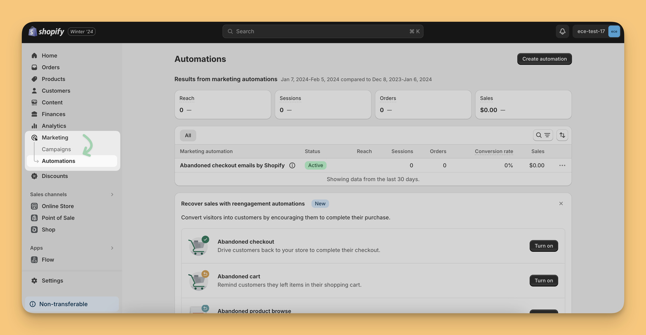Select the All tab filter
The height and width of the screenshot is (335, 646).
click(x=188, y=135)
